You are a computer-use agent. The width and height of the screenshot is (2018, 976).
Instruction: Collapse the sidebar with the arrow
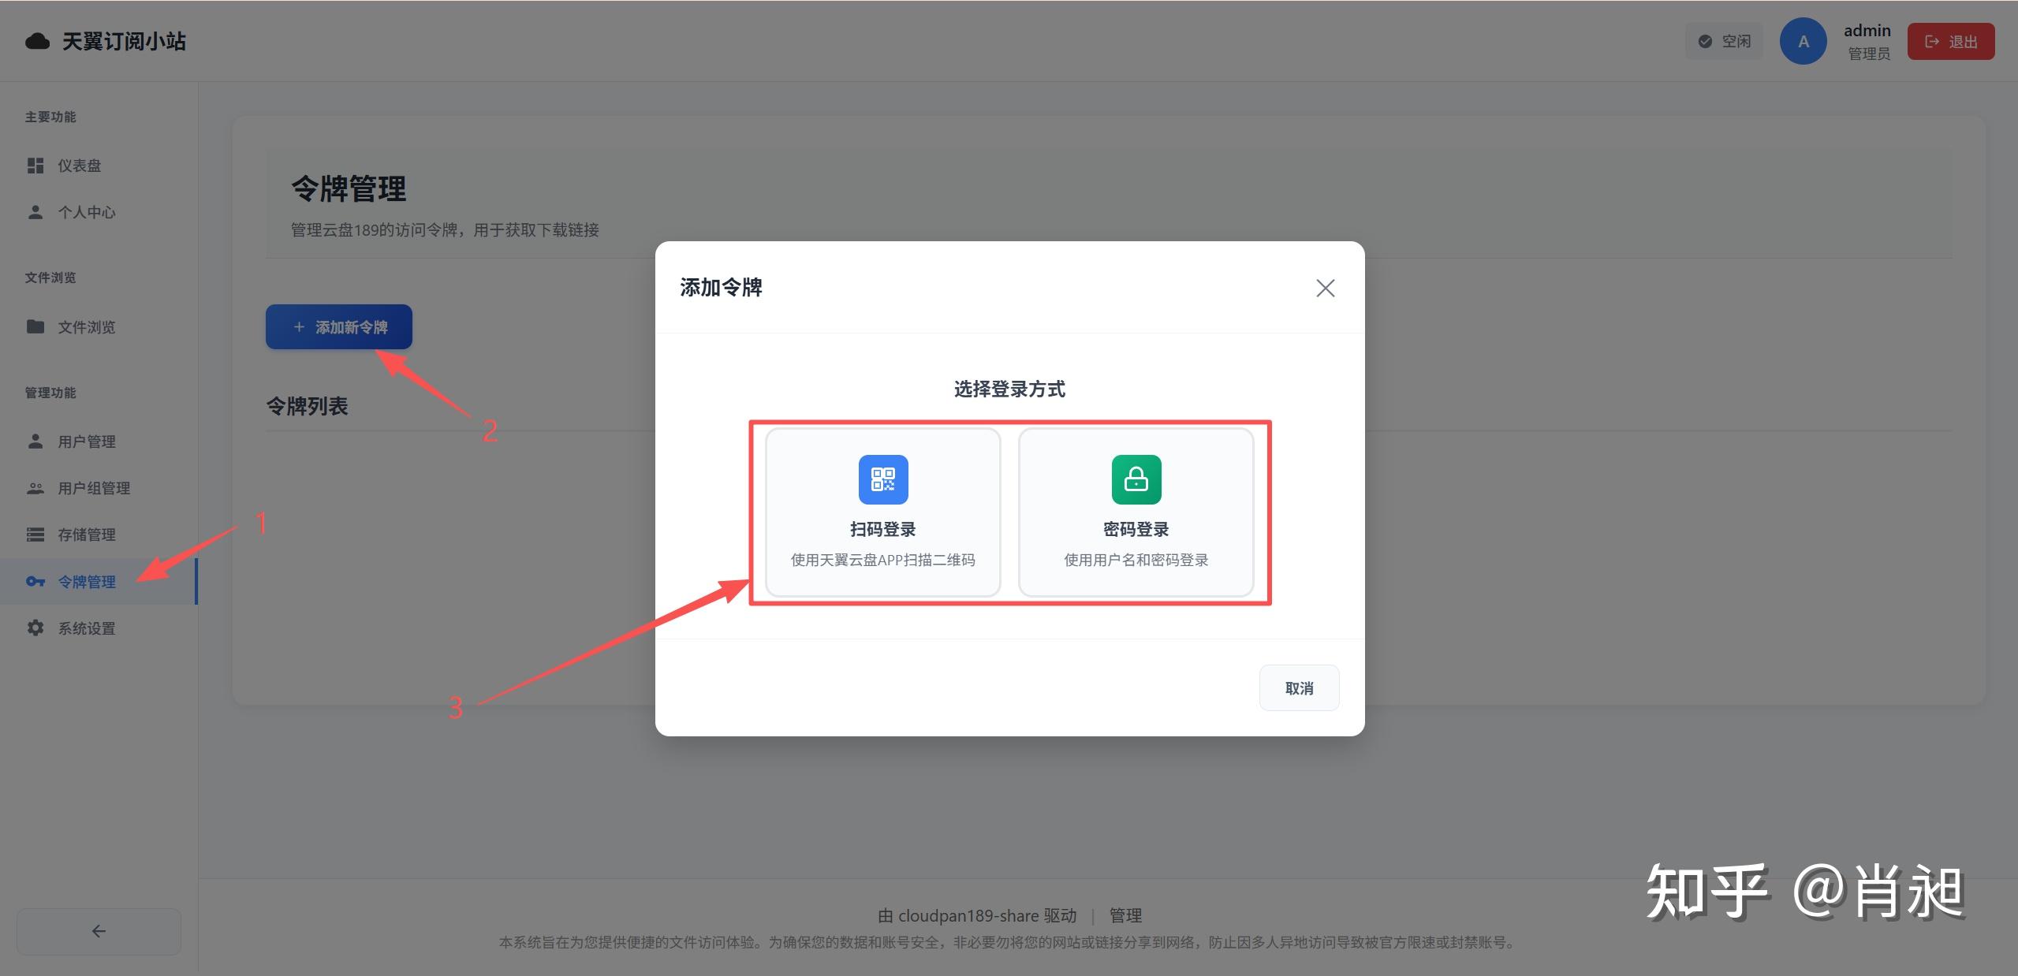(x=98, y=931)
